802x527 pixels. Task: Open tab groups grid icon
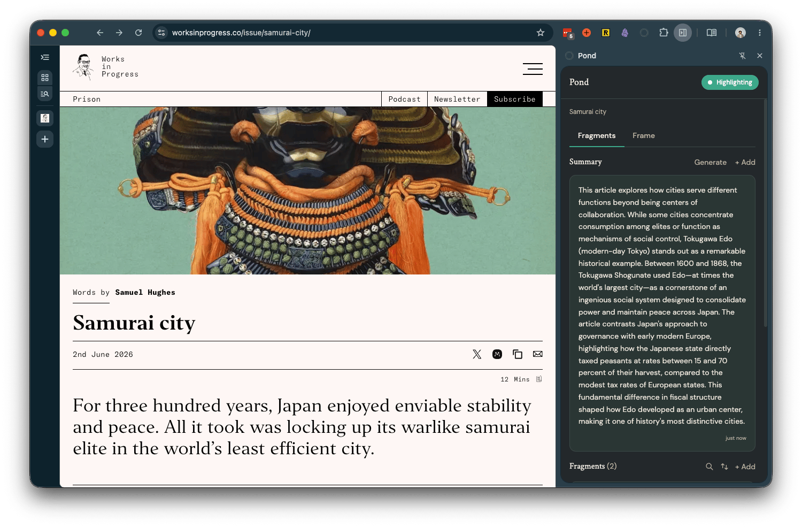[x=45, y=78]
